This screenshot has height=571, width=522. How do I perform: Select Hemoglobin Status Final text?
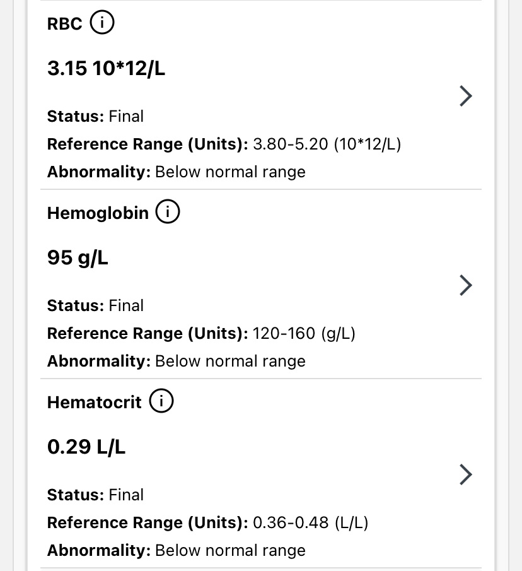click(x=95, y=305)
